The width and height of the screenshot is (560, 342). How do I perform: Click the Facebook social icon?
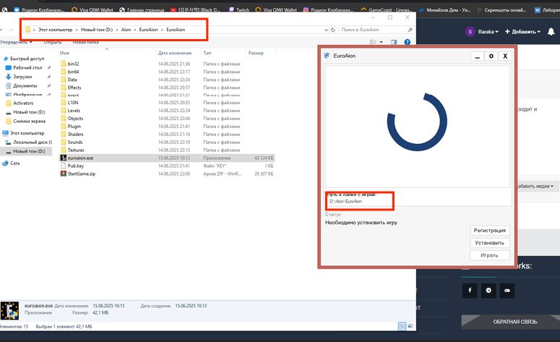click(470, 290)
